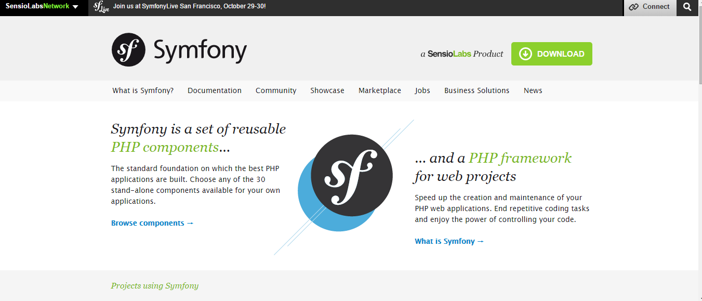702x301 pixels.
Task: Follow the 'Browse components' link
Action: coord(147,223)
